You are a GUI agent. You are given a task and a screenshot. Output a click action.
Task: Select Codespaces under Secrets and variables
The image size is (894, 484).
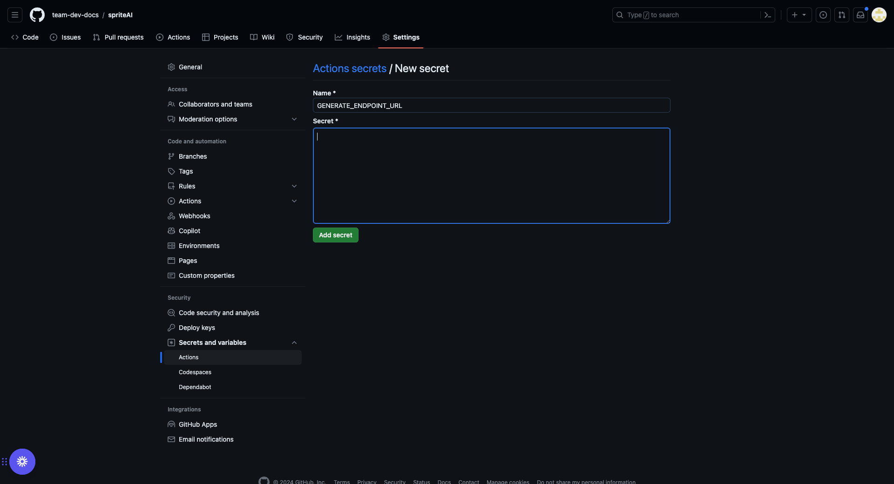[195, 372]
